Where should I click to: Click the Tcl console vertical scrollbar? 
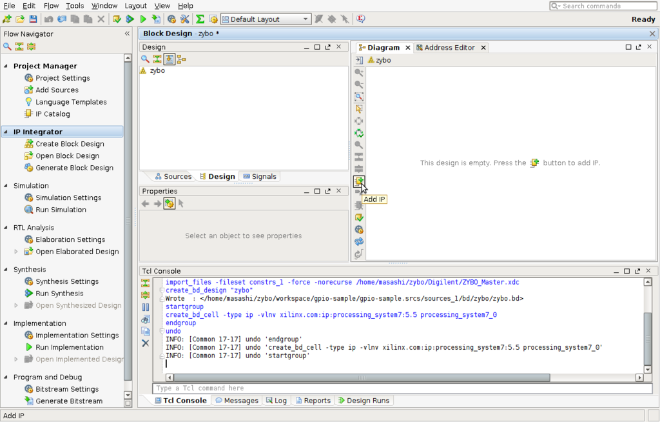pos(648,339)
